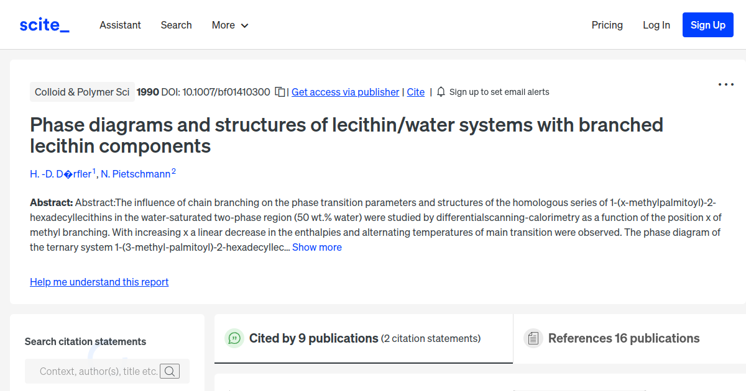Expand the More navigation dropdown
The width and height of the screenshot is (746, 391).
click(x=229, y=25)
